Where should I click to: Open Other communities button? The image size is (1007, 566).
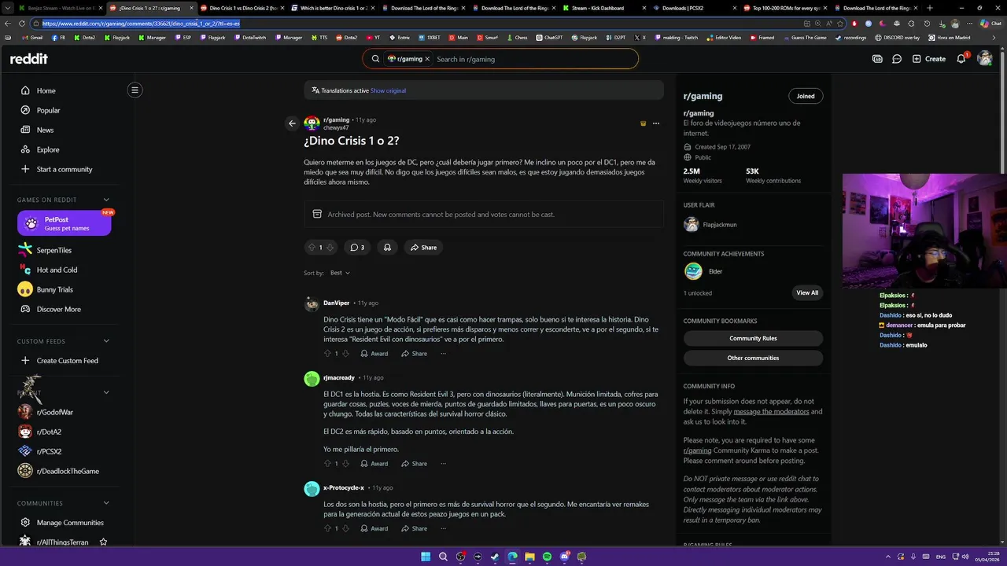point(753,358)
